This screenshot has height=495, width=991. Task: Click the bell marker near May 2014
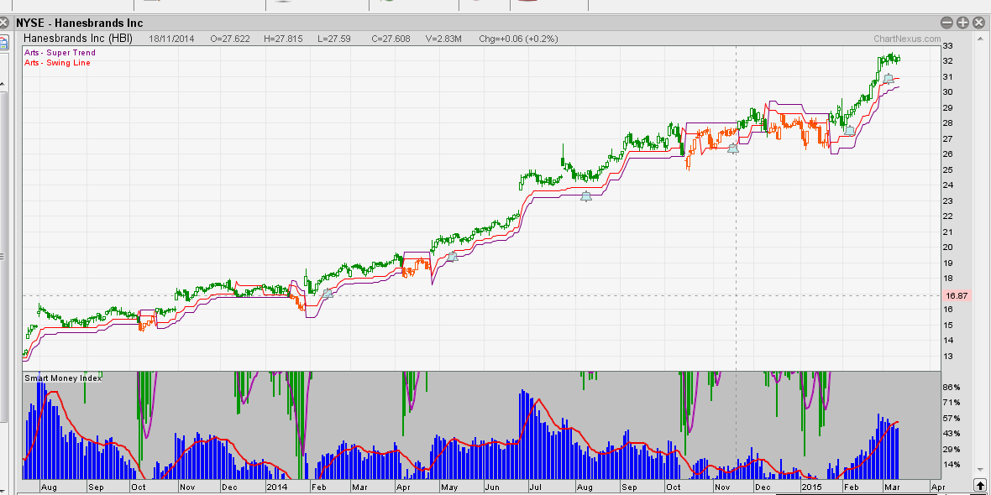click(x=451, y=257)
